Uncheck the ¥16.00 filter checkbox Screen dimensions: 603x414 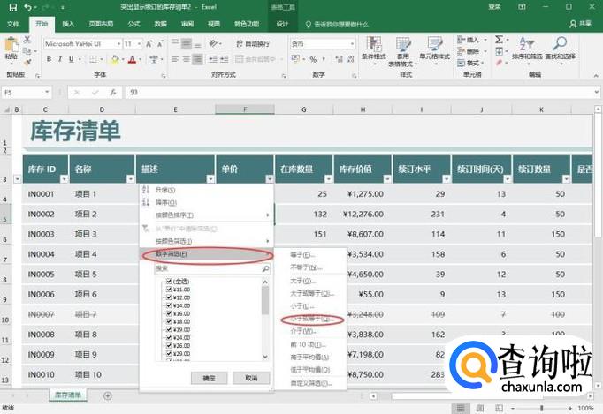click(167, 313)
